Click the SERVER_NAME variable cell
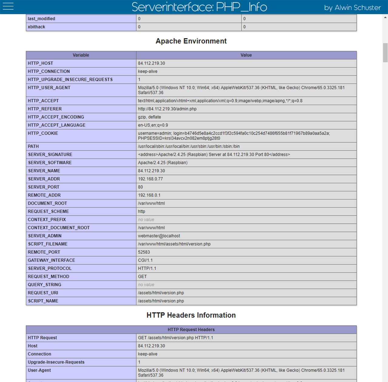Screen dimensions: 388x382 coord(81,171)
